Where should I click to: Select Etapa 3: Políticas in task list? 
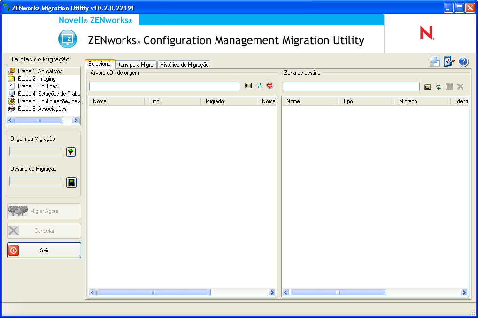tap(38, 86)
